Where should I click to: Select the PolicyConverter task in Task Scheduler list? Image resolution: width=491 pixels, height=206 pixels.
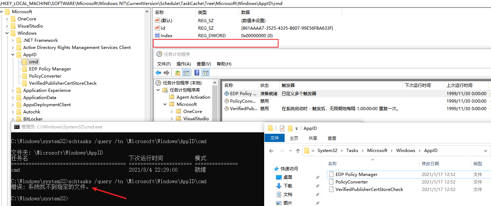click(x=240, y=101)
